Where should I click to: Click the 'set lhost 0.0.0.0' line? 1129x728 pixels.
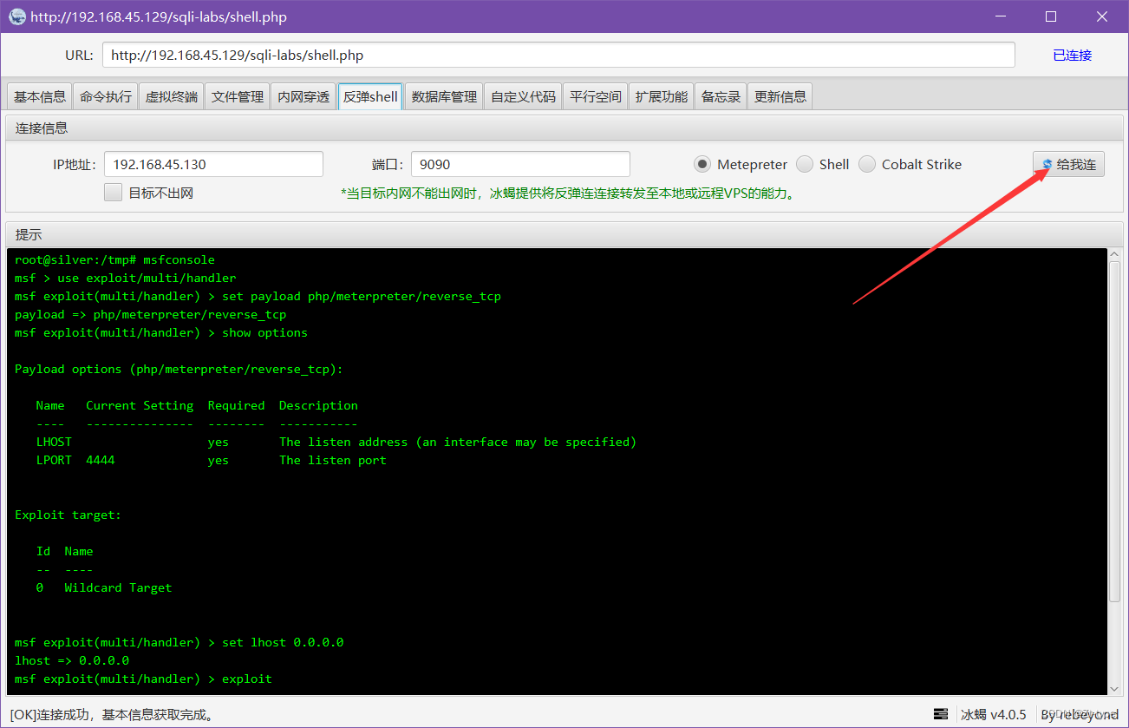coord(179,642)
